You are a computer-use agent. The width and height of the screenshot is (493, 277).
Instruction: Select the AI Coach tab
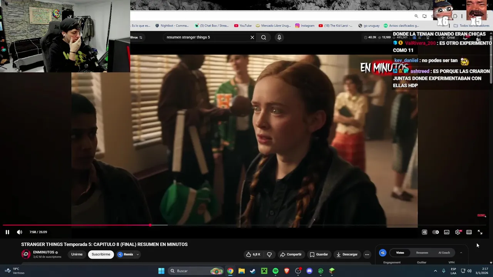pyautogui.click(x=444, y=253)
